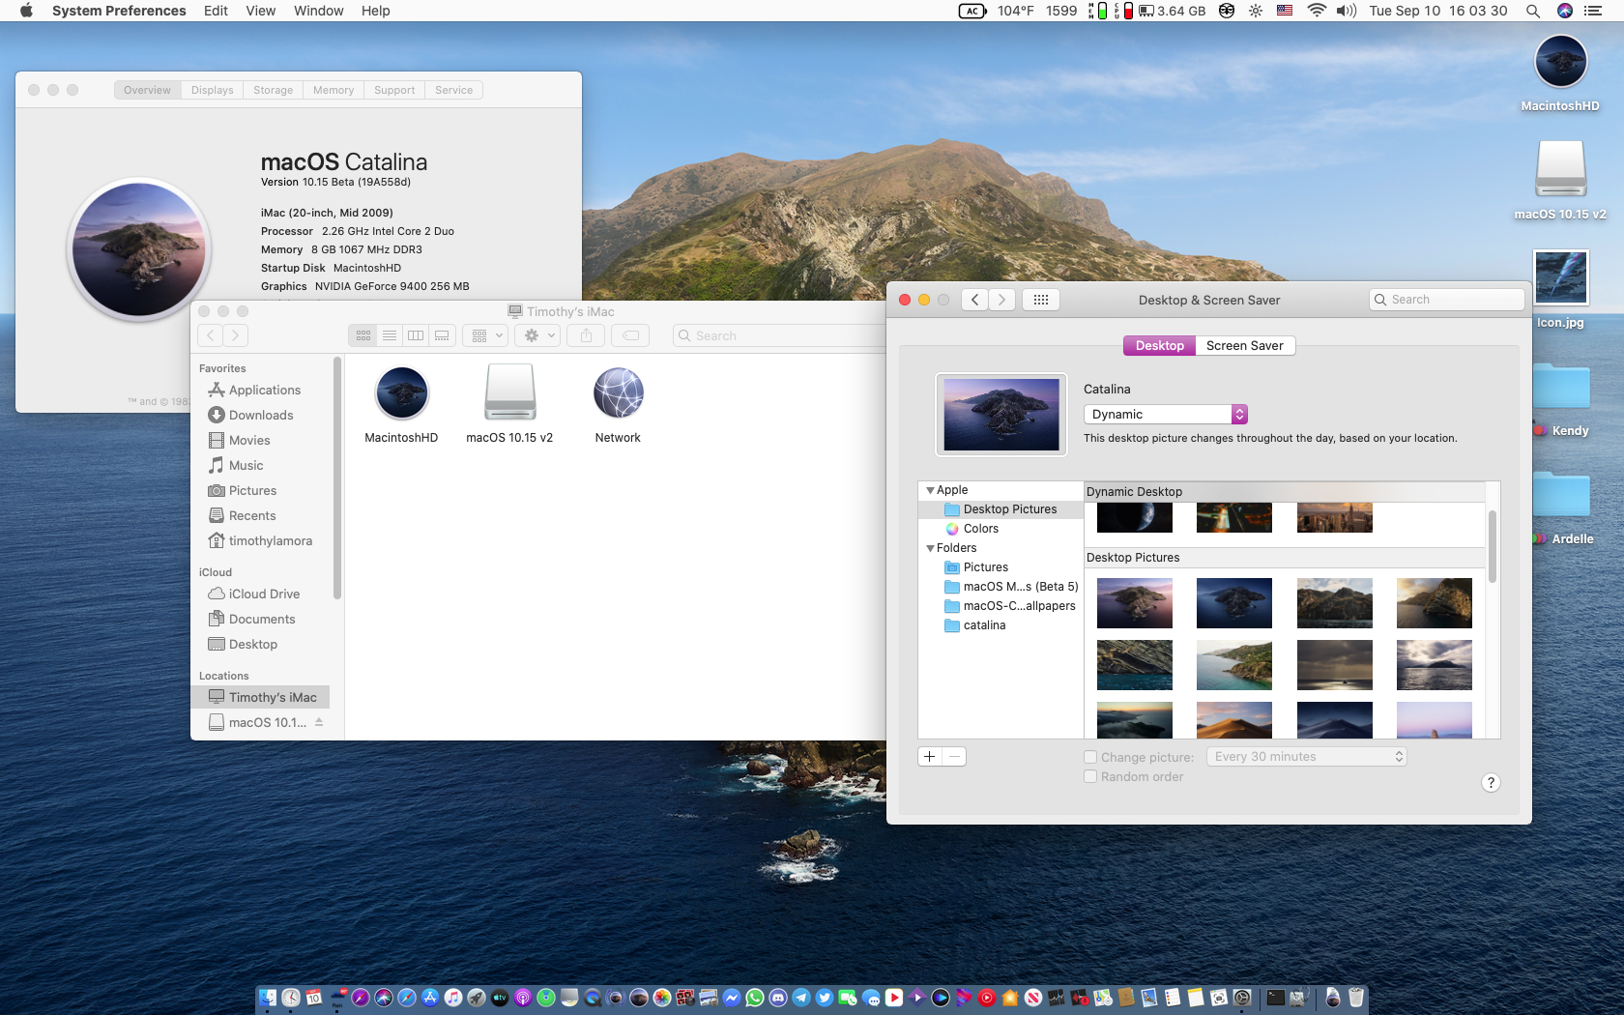Collapse Folders group in picture sources
This screenshot has width=1624, height=1015.
pyautogui.click(x=930, y=548)
